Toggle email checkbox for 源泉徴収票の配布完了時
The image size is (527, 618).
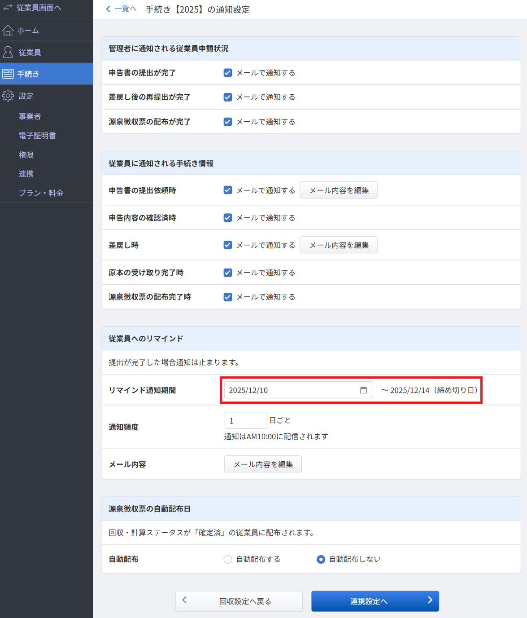tap(228, 297)
